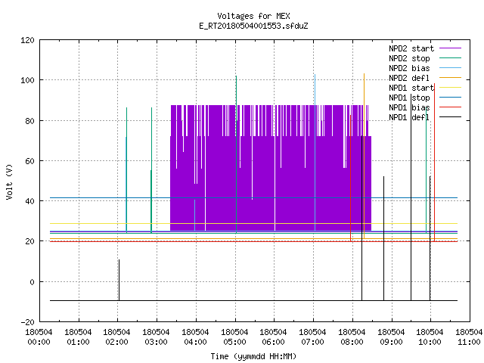
Task: Click the red NPD1 bias legend line
Action: pyautogui.click(x=450, y=107)
